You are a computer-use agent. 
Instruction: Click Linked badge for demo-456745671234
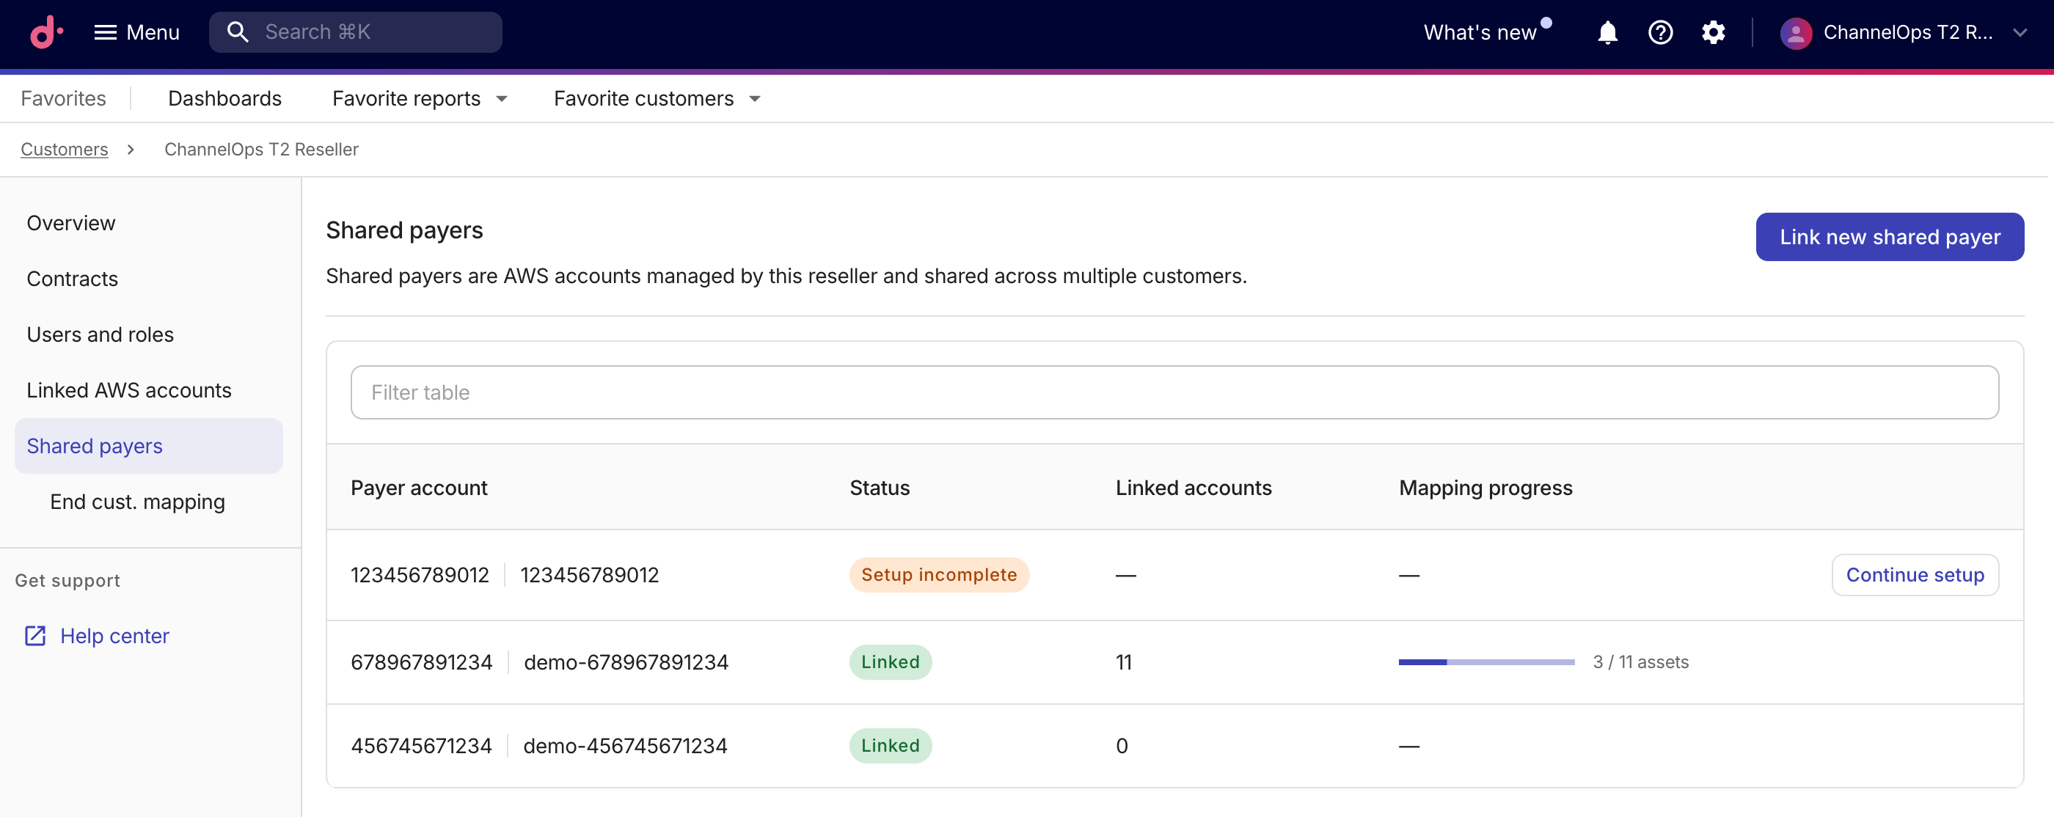(890, 745)
